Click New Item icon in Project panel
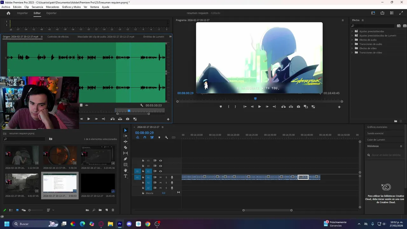 (107, 210)
